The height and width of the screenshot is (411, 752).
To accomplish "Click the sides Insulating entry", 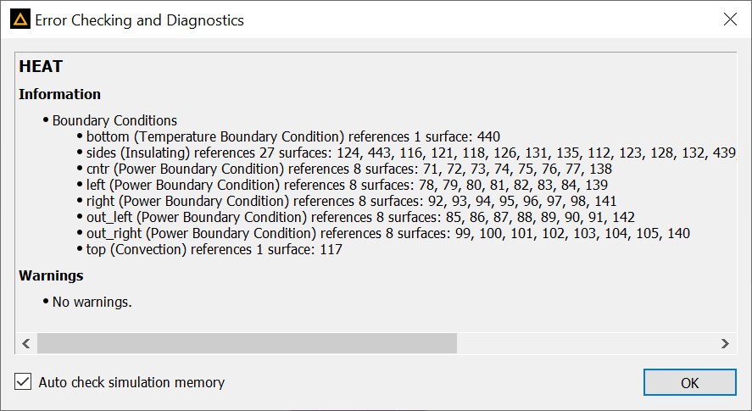I will click(x=411, y=153).
